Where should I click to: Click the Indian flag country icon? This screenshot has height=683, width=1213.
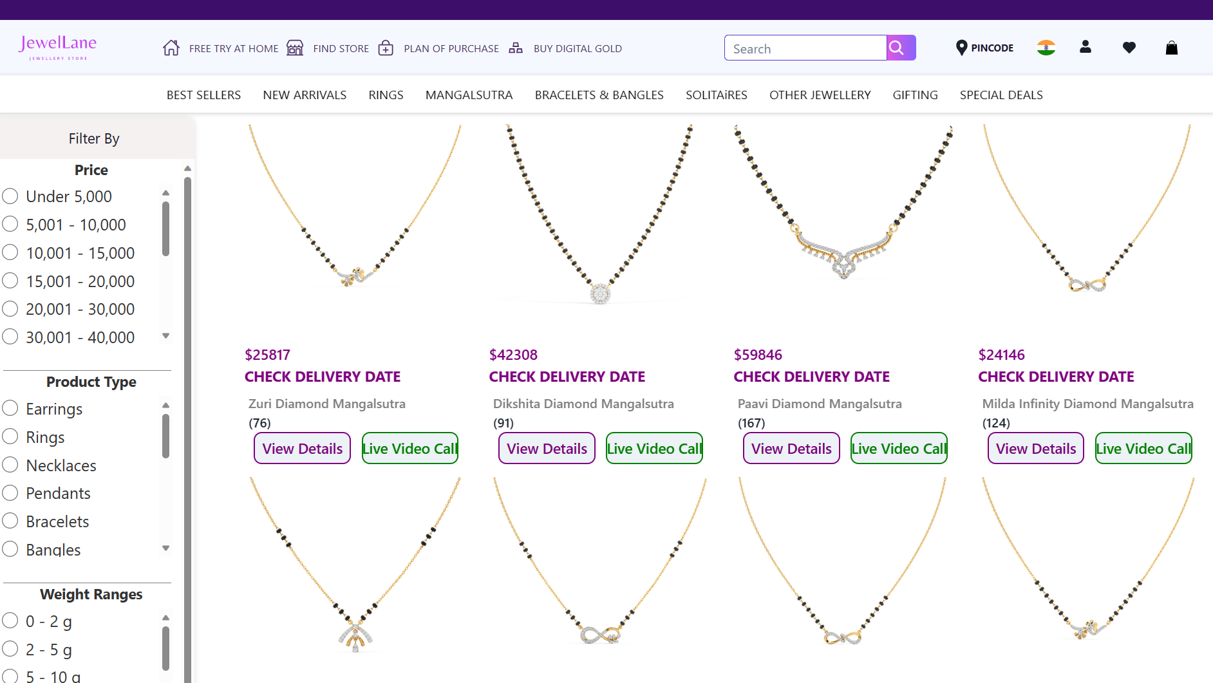point(1046,47)
